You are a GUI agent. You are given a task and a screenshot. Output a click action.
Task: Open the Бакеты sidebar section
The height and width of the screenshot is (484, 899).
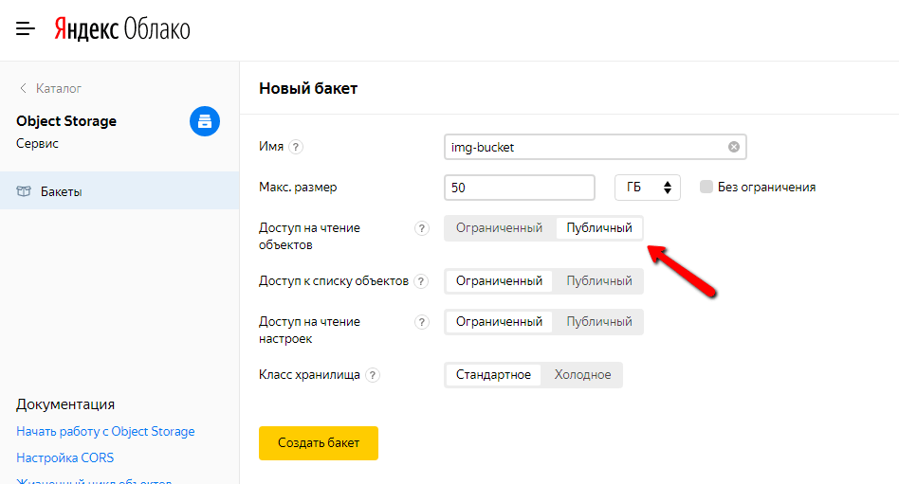click(x=61, y=191)
